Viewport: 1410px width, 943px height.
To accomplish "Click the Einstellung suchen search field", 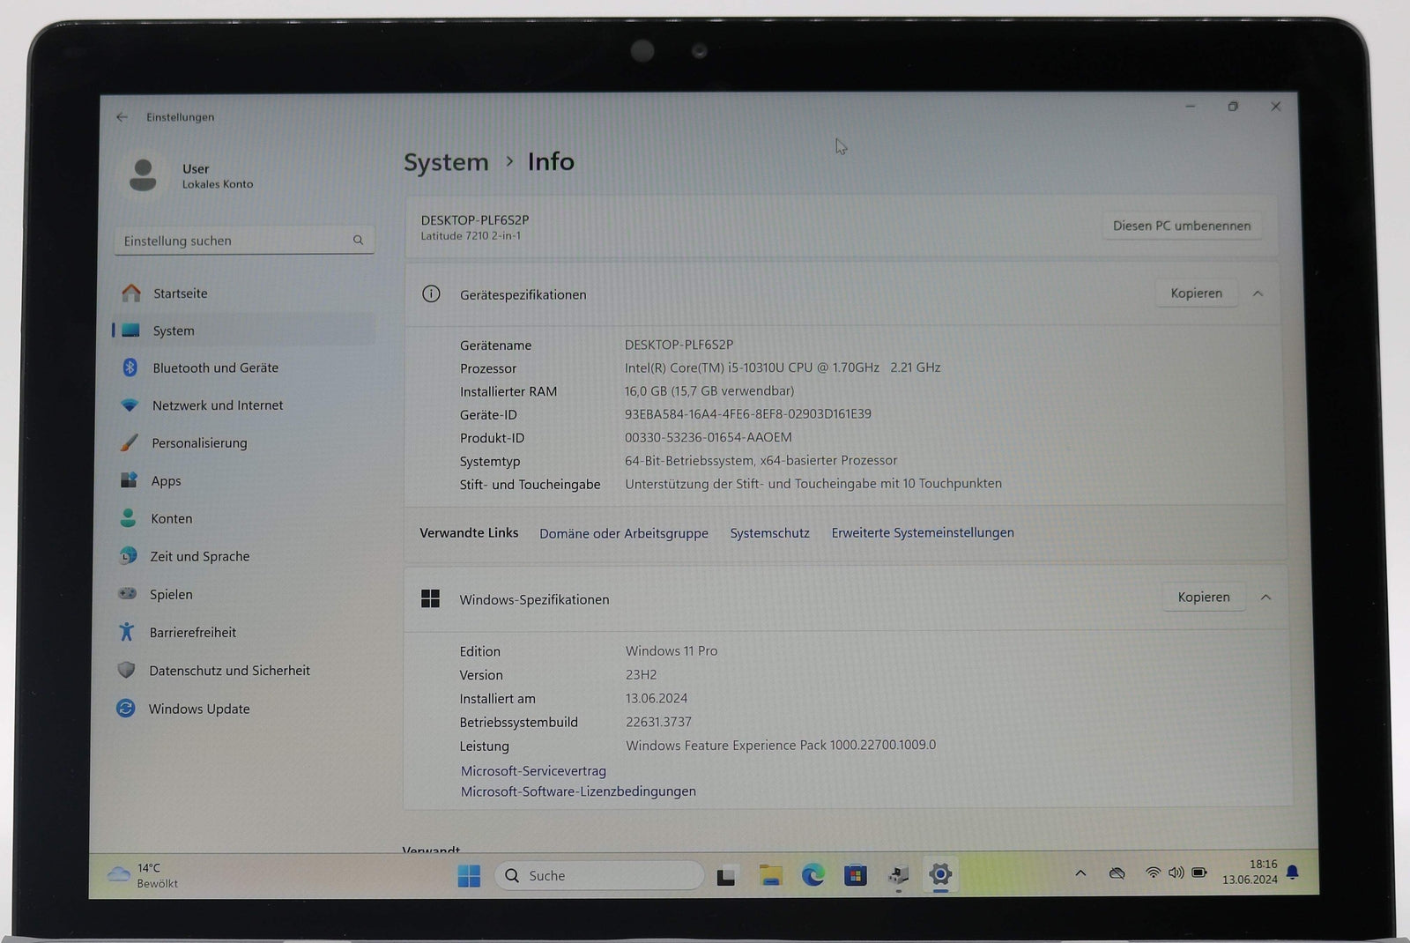I will (x=244, y=240).
